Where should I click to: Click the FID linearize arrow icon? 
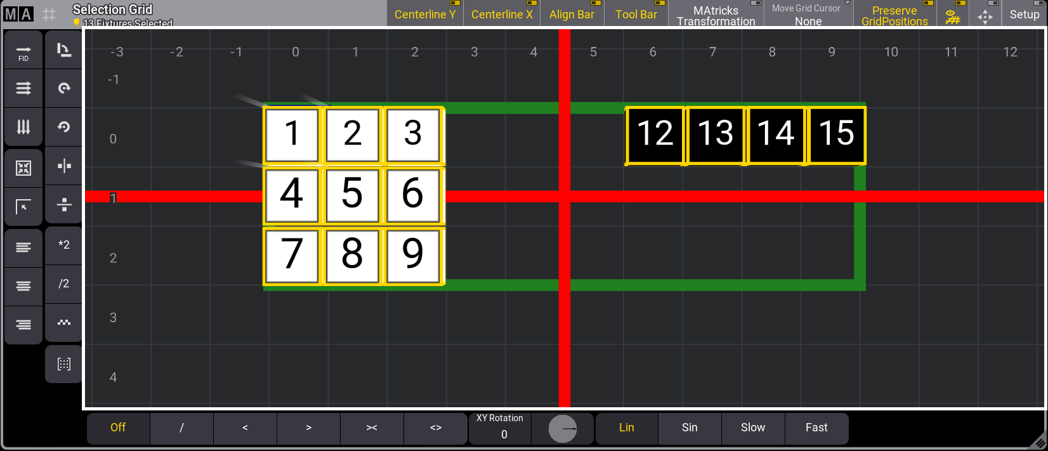[23, 51]
